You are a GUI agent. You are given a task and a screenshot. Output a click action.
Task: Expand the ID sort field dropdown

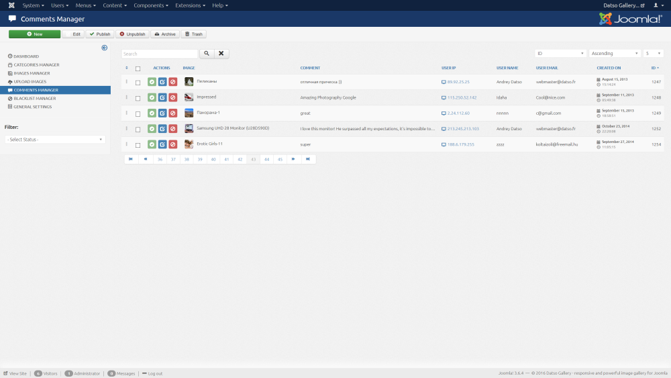[560, 53]
